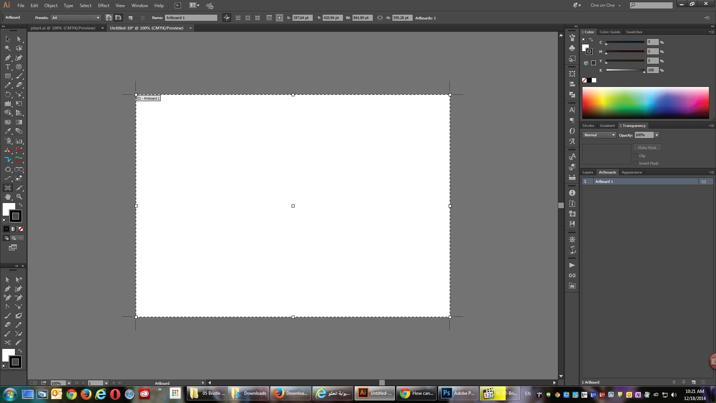This screenshot has width=716, height=403.
Task: Open the Object menu
Action: [x=50, y=6]
